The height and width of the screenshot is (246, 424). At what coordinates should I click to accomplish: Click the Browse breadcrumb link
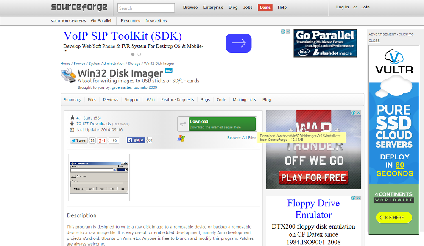point(80,64)
